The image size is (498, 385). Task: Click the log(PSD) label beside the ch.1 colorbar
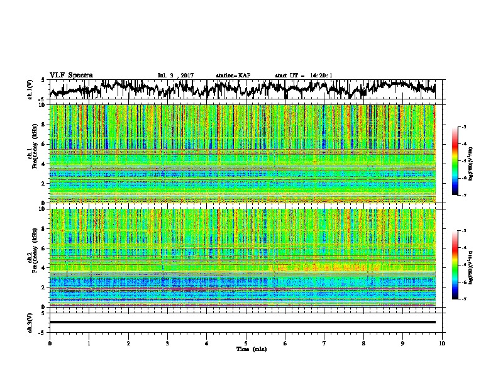pyautogui.click(x=471, y=164)
